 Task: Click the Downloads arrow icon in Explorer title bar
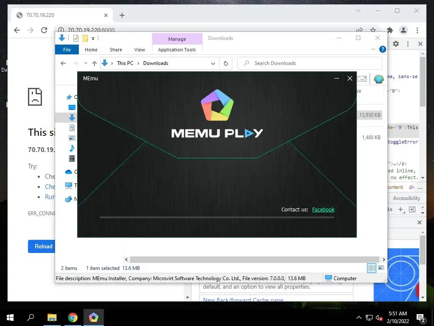coord(62,38)
